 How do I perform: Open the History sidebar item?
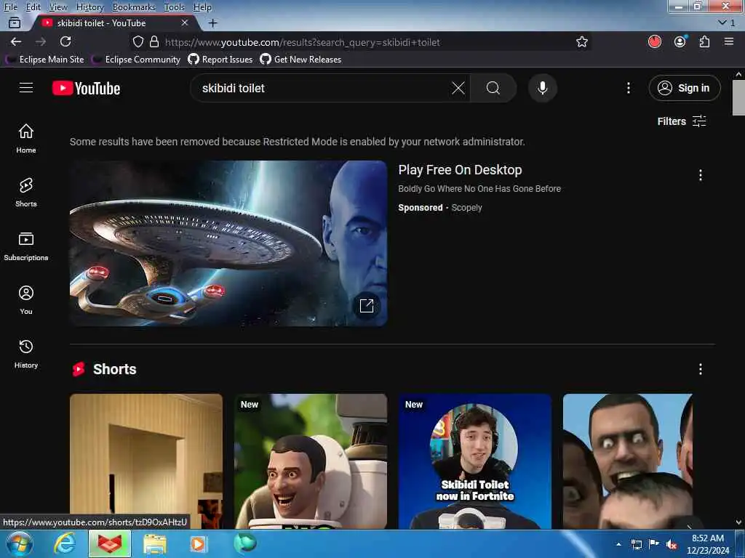pos(26,354)
